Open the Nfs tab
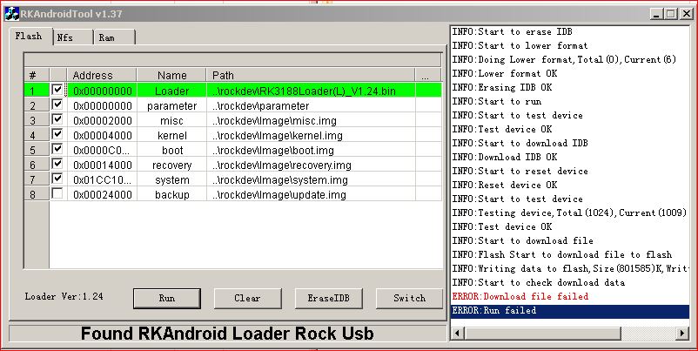This screenshot has width=698, height=351. [x=73, y=37]
